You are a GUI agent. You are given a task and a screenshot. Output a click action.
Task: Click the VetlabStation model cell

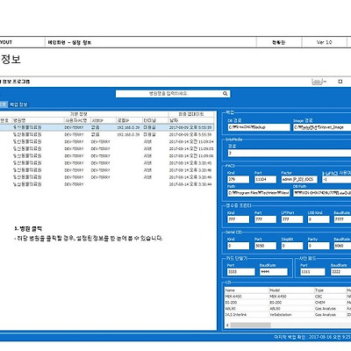click(x=281, y=315)
